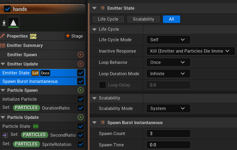Click the Emitter State header icon
Image resolution: width=237 pixels, height=150 pixels.
[x=102, y=8]
